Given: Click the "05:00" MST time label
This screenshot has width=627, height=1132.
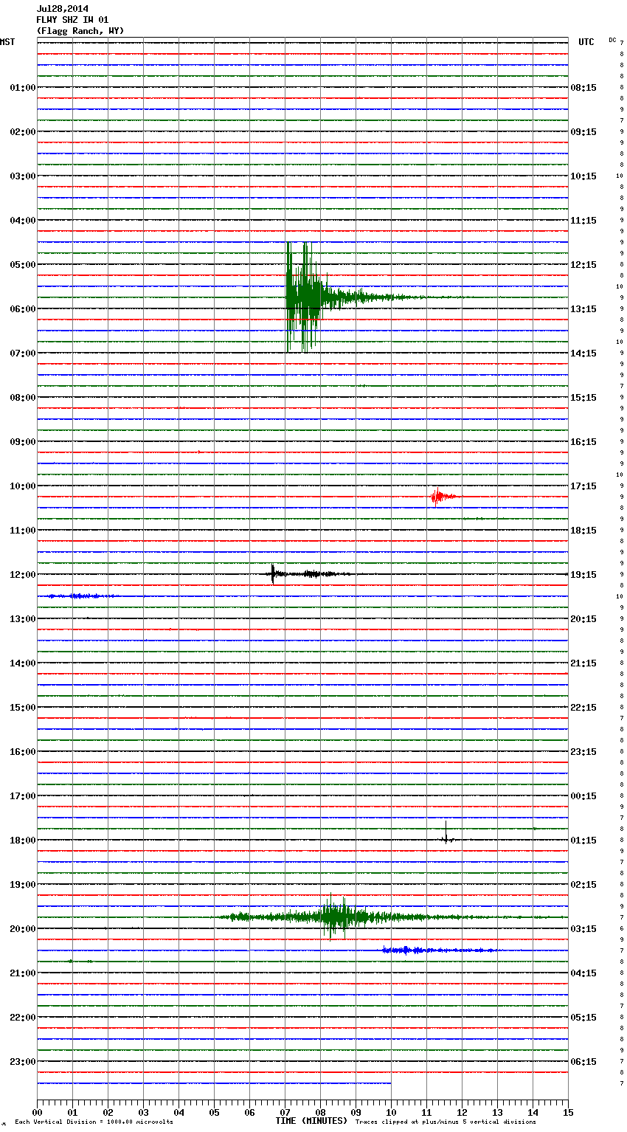Looking at the screenshot, I should pyautogui.click(x=23, y=265).
